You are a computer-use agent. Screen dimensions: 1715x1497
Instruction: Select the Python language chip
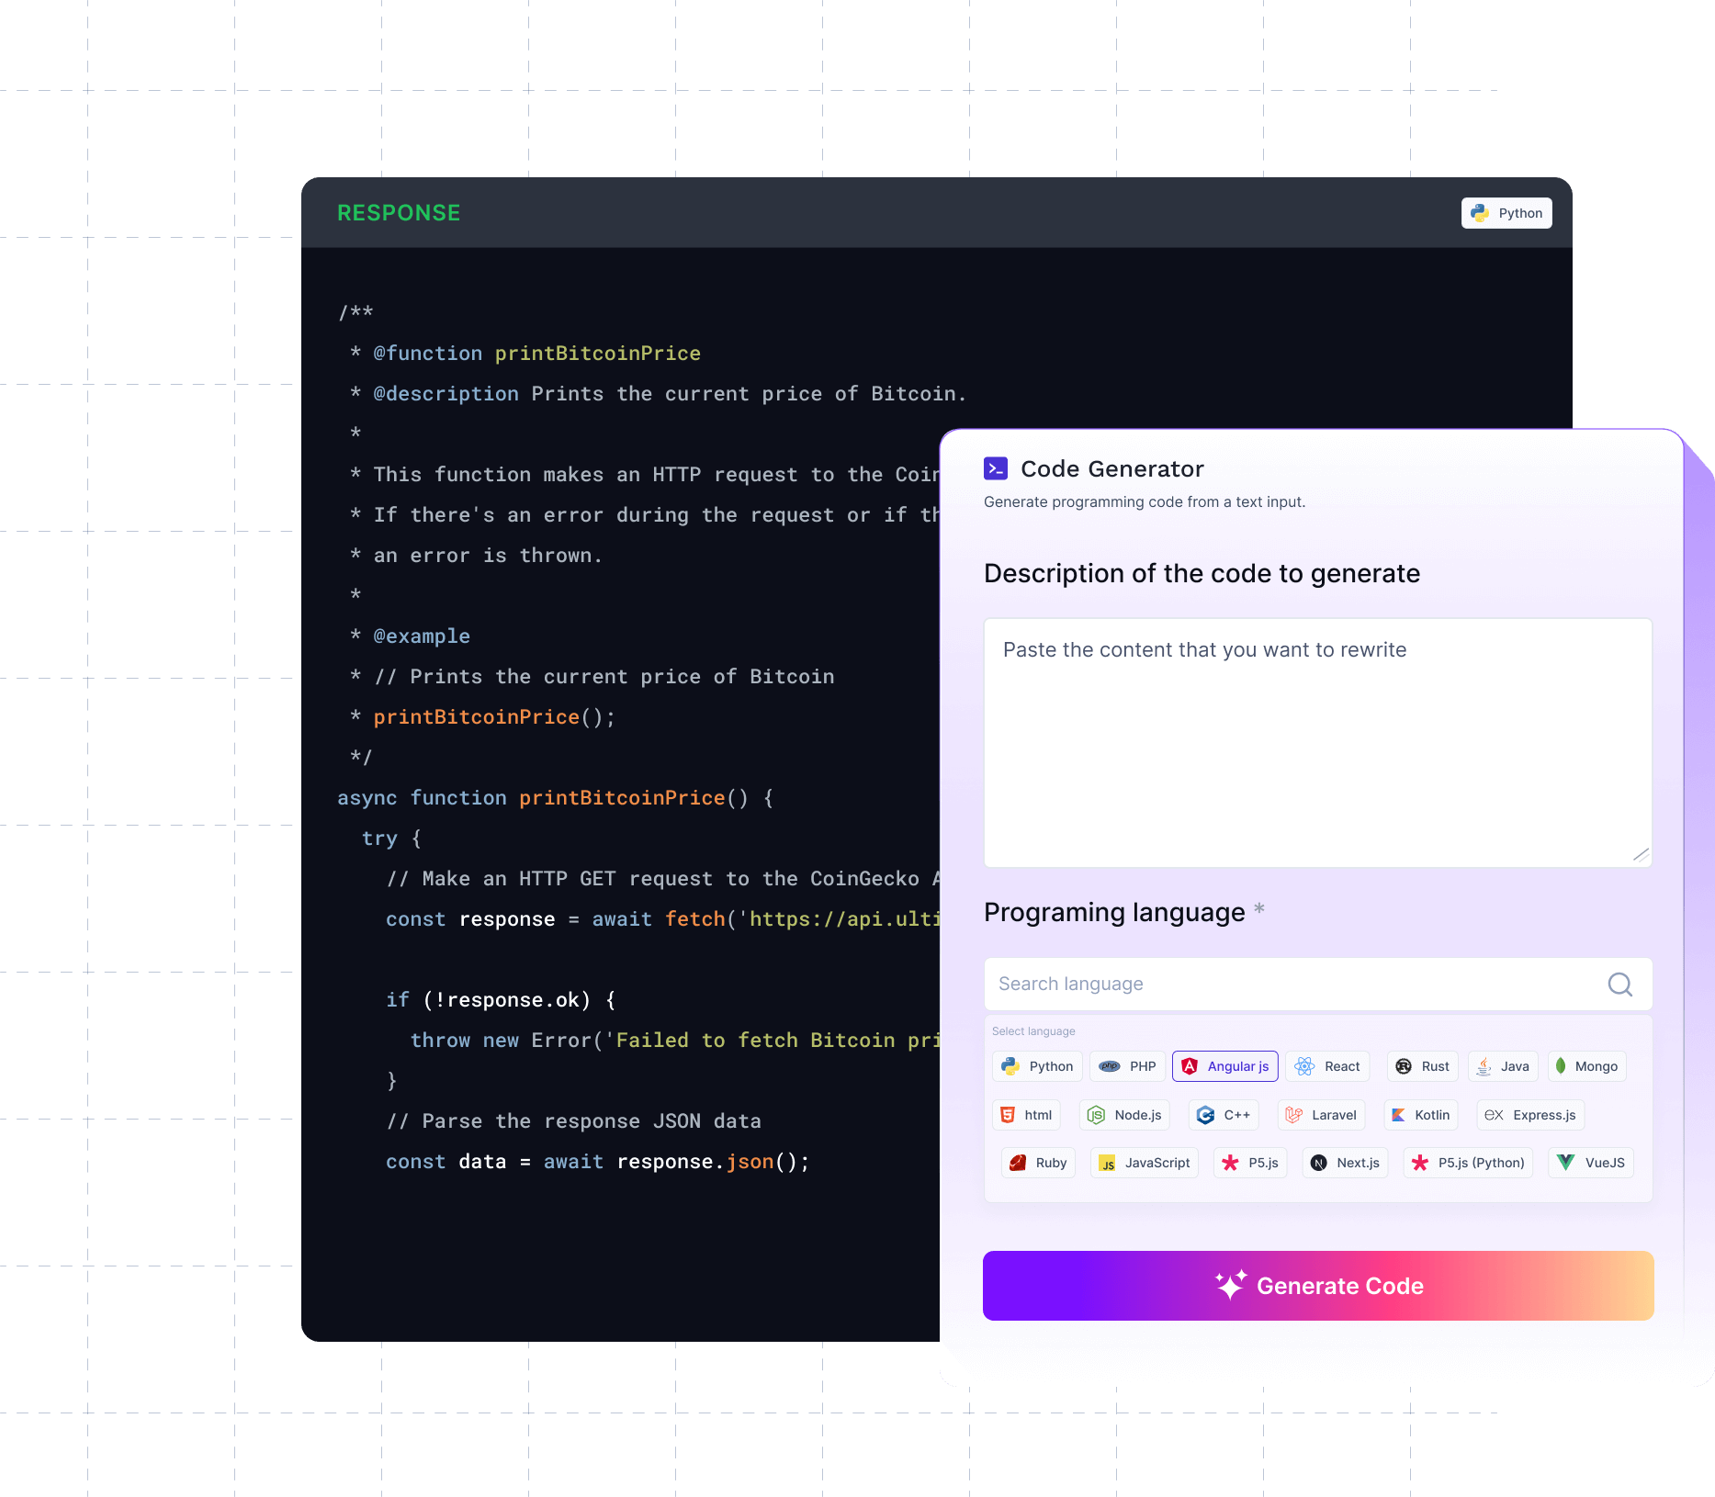1037,1066
